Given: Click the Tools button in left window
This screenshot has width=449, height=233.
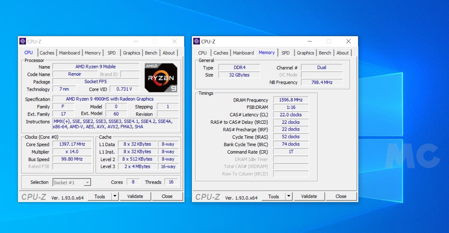Looking at the screenshot, I should point(100,196).
